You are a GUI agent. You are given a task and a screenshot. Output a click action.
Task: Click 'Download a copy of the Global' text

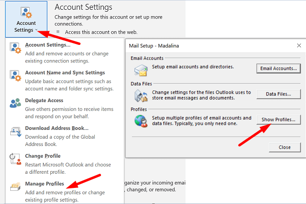point(60,137)
